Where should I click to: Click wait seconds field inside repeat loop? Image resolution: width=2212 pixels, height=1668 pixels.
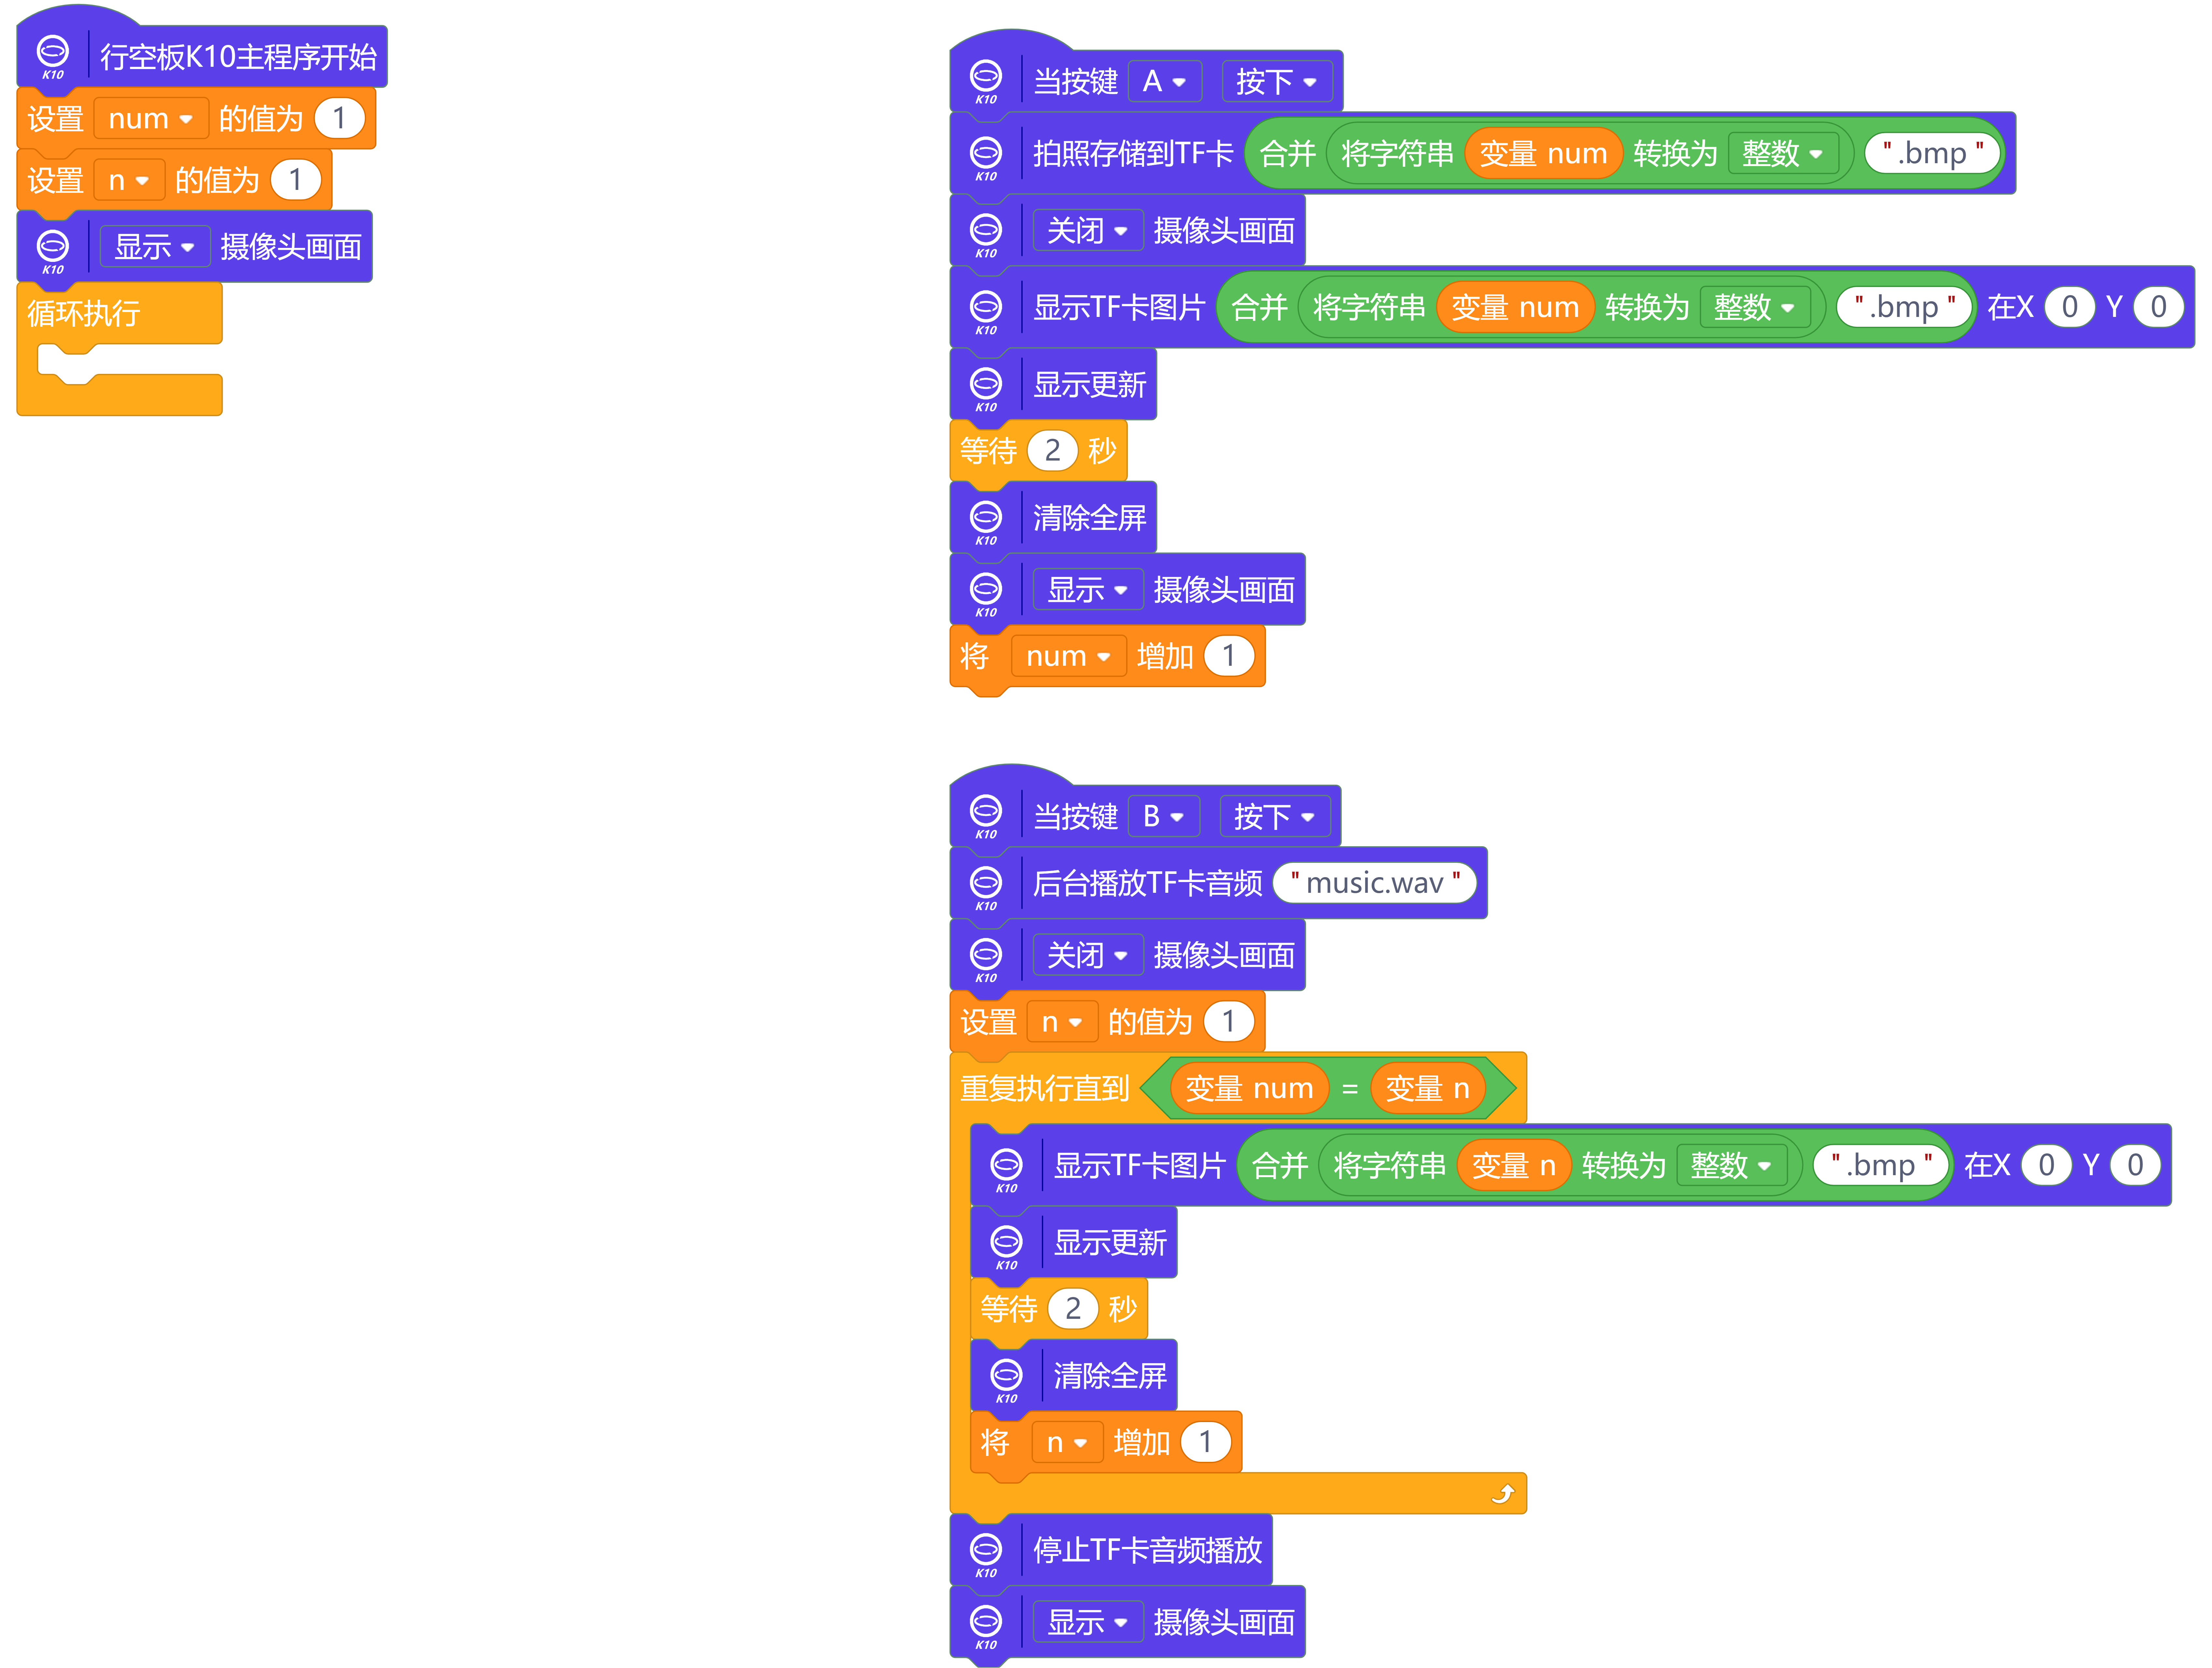(x=1073, y=1309)
